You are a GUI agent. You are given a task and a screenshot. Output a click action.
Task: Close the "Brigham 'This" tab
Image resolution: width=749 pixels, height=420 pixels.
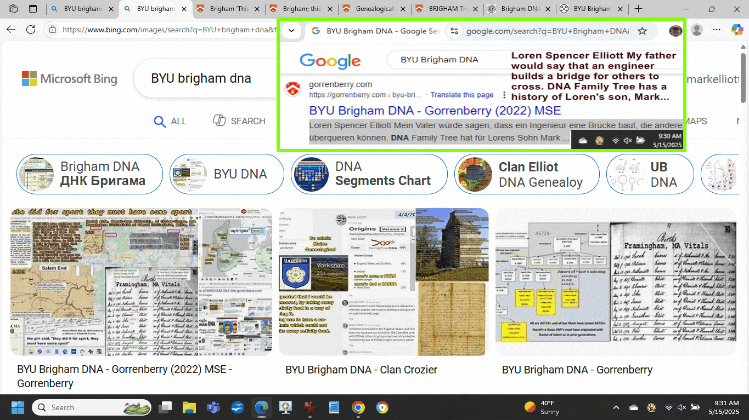(257, 9)
